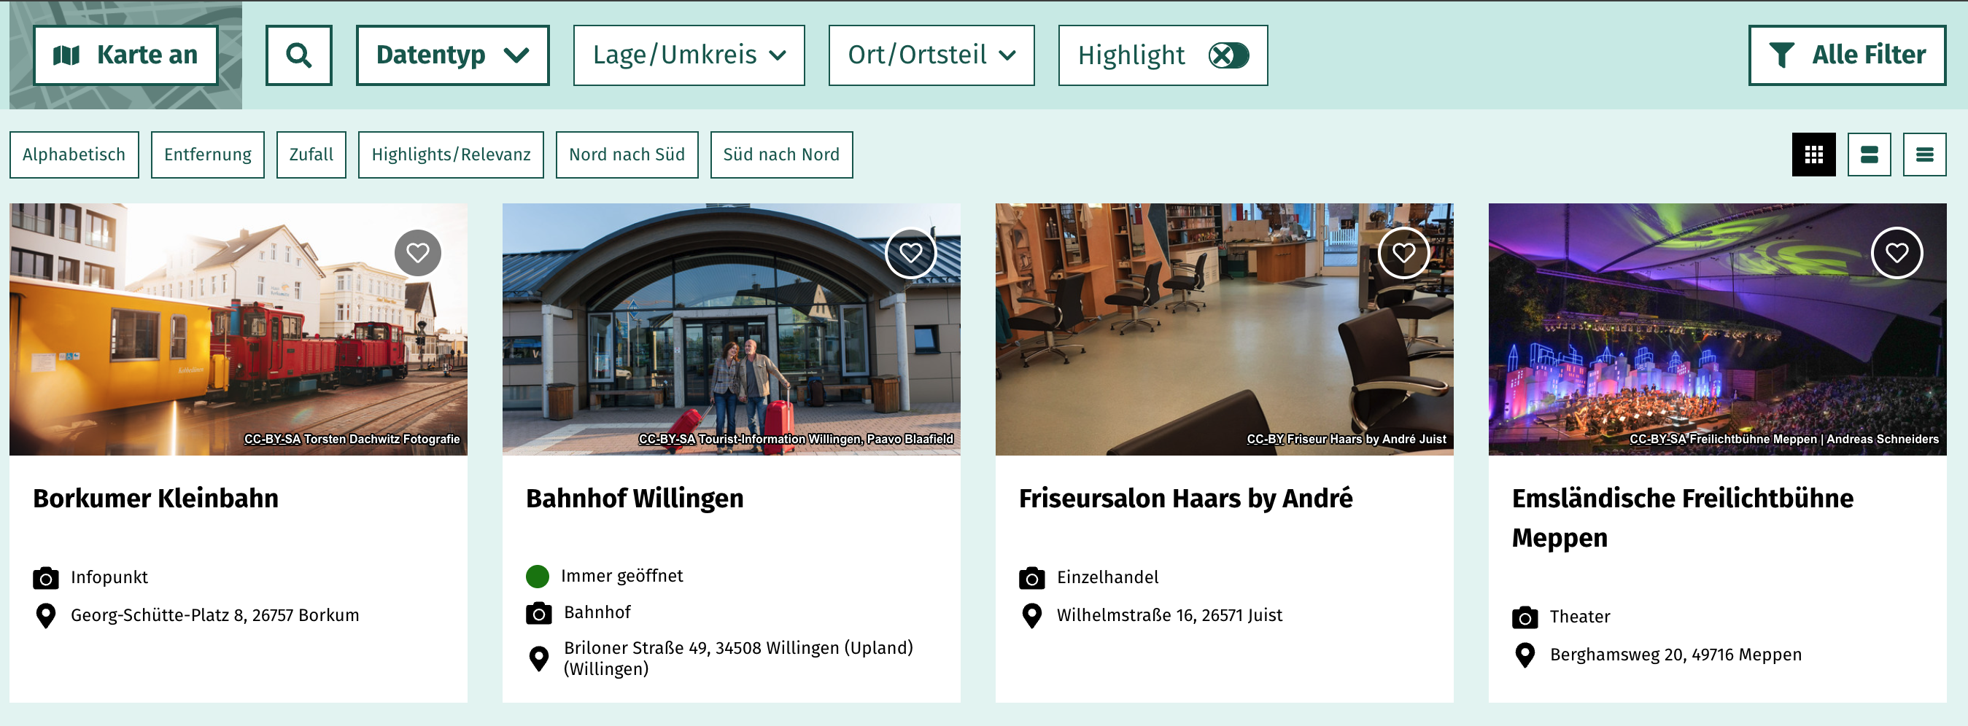This screenshot has width=1968, height=726.
Task: Switch to compact list view icon
Action: tap(1924, 155)
